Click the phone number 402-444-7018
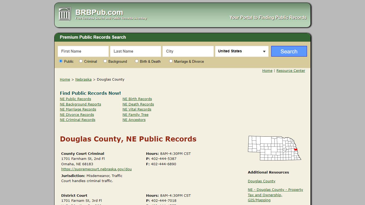Screen dimensions: 365x205 click(164, 201)
